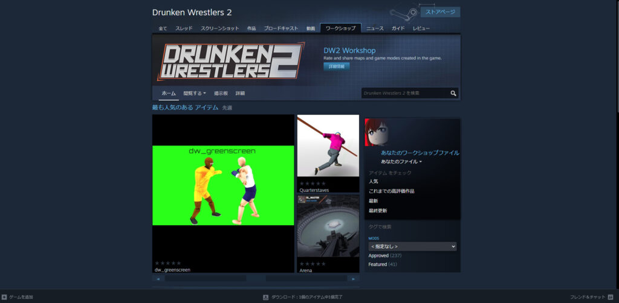Click the Add Game plus icon
The image size is (619, 303).
pos(4,297)
